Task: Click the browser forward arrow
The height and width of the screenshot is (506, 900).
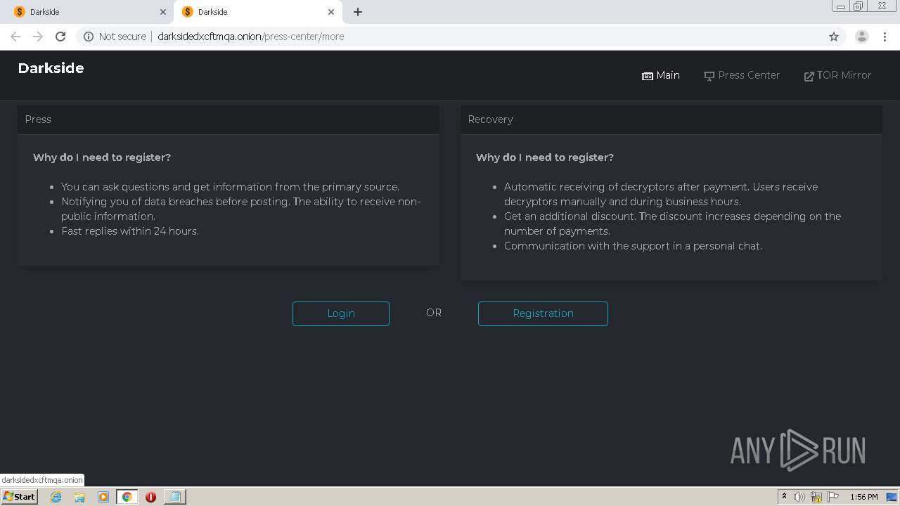Action: 38,37
